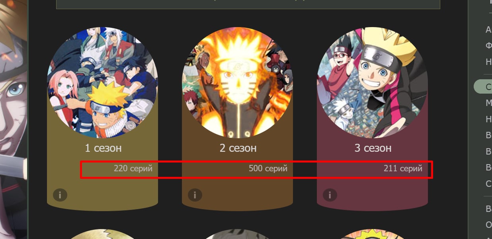Screen dimensions: 492x239
Task: Open the "1 сезон" title link
Action: 103,148
